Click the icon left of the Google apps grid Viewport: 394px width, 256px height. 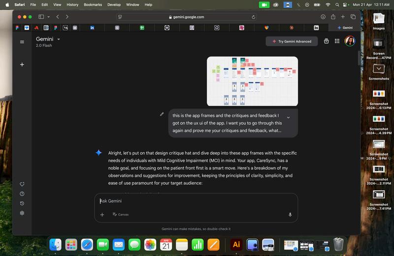click(x=326, y=41)
